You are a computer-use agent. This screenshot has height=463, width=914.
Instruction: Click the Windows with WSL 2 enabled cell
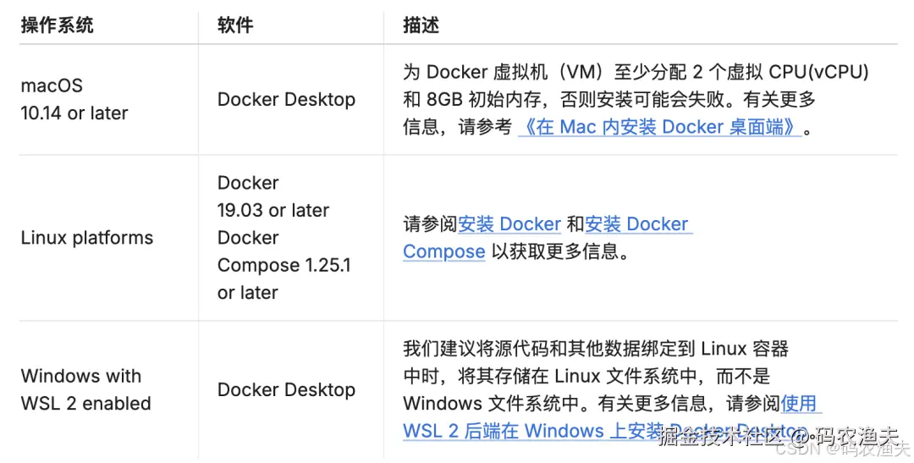coord(85,389)
